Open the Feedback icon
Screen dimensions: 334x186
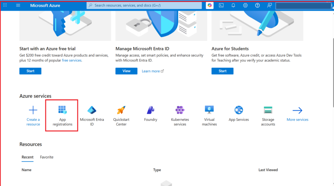269,6
